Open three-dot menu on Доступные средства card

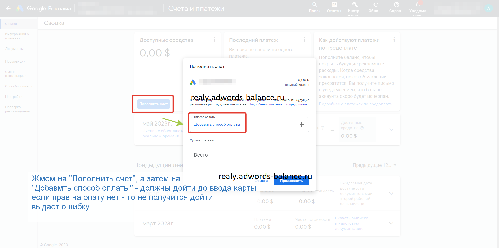[x=214, y=40]
